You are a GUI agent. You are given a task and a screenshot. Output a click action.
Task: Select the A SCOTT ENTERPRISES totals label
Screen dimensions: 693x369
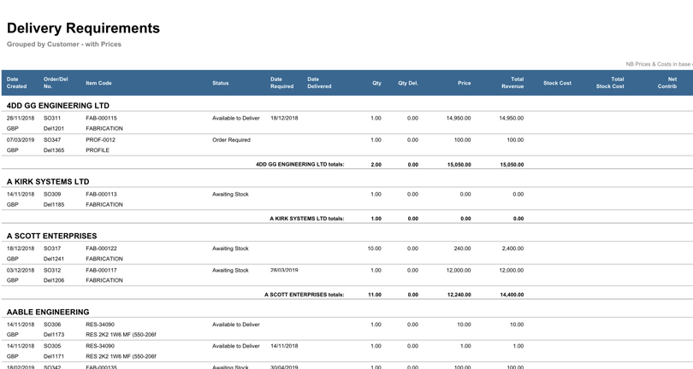click(304, 294)
